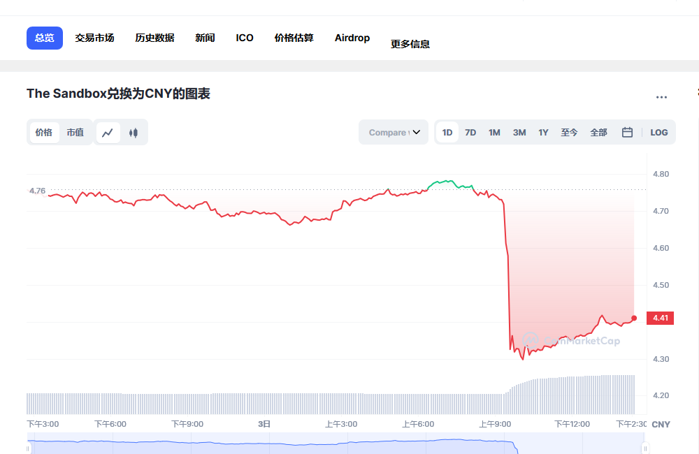Image resolution: width=699 pixels, height=454 pixels.
Task: Click the 下午3:00 time axis label
Action: (x=43, y=424)
